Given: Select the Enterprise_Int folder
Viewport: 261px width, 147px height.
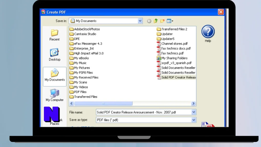Looking at the screenshot, I should click(82, 48).
